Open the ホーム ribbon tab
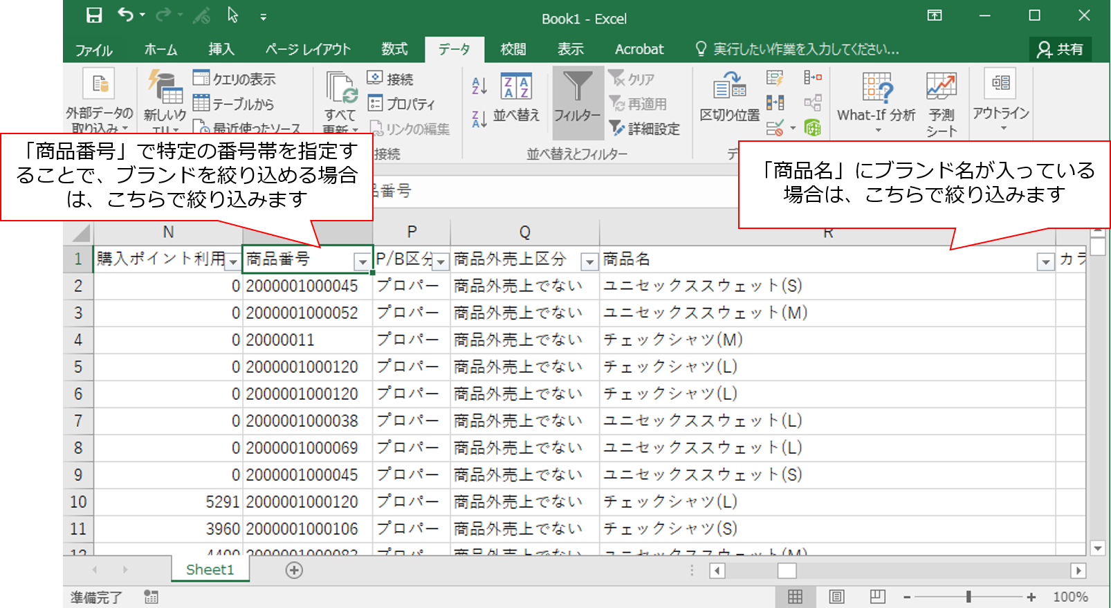The width and height of the screenshot is (1111, 608). [160, 50]
